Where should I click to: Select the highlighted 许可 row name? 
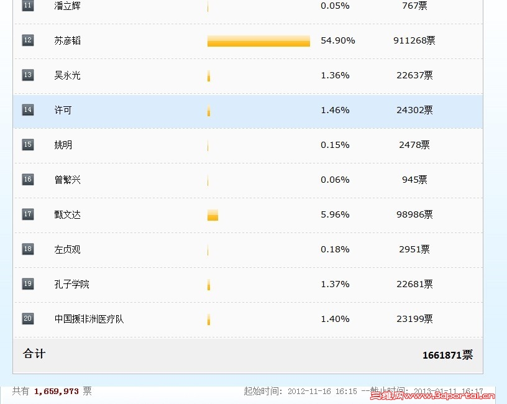pos(63,110)
